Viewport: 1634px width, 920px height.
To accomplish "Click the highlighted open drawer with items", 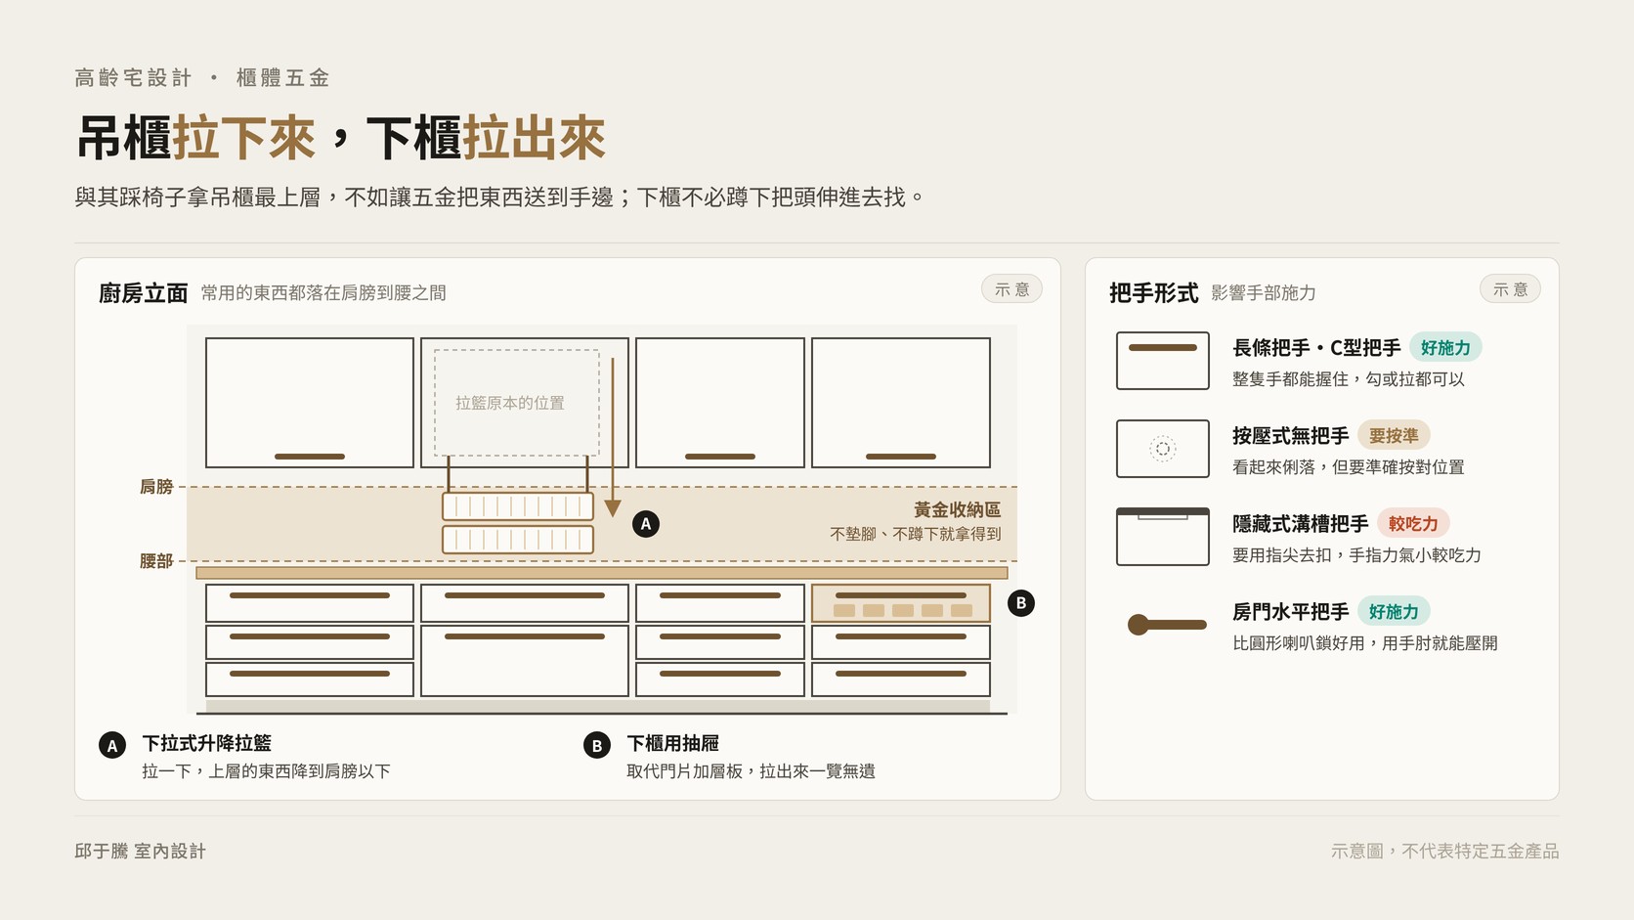I will [x=901, y=603].
